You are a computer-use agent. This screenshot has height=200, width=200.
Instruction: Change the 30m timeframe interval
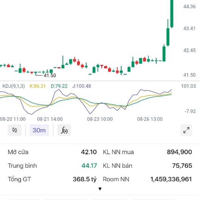pos(39,130)
